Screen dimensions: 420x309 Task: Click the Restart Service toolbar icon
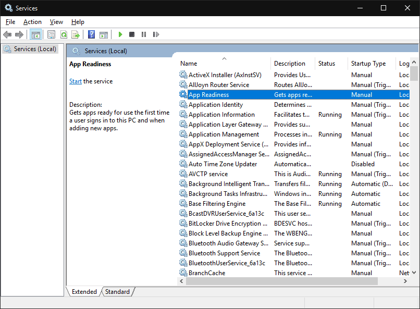tap(156, 34)
